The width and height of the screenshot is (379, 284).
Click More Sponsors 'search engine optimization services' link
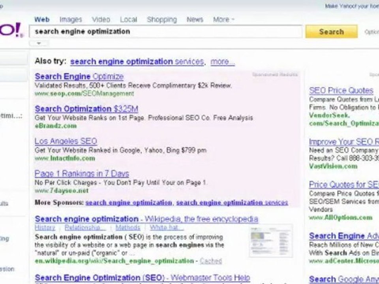(232, 203)
